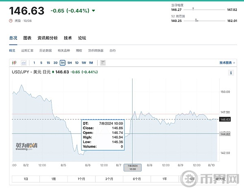The width and height of the screenshot is (244, 193).
Task: Select the 3个月 time range button
Action: click(109, 179)
